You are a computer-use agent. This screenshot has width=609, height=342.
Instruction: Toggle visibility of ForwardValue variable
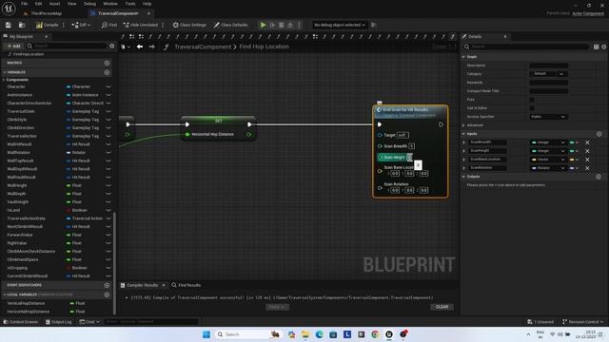[108, 235]
